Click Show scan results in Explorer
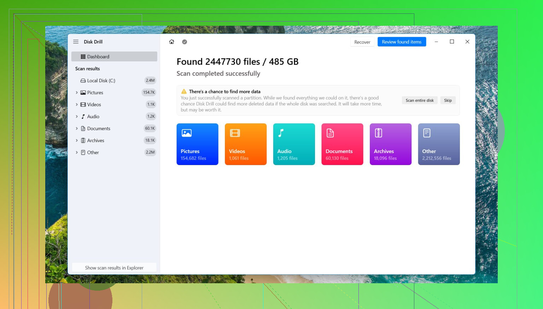Screen dimensions: 543x309 (x=114, y=268)
